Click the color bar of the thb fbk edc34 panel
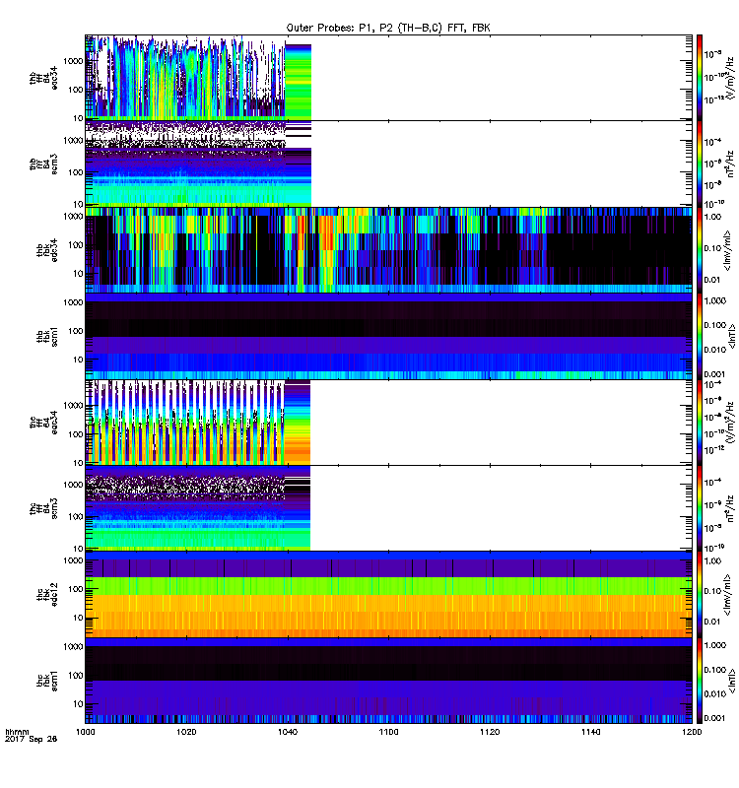Image resolution: width=739 pixels, height=788 pixels. (x=700, y=250)
